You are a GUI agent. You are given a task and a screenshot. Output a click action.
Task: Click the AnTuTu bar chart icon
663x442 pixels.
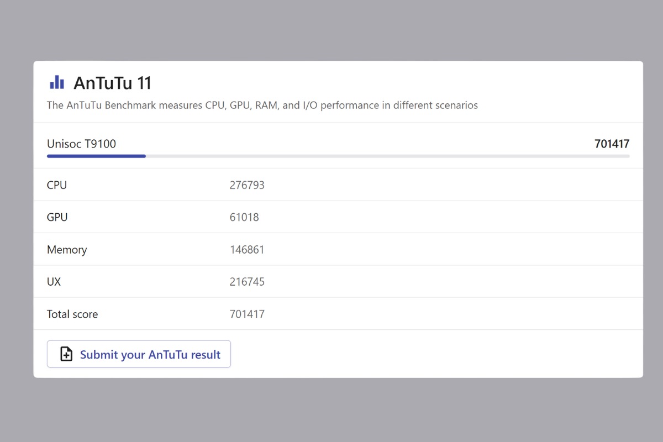57,83
